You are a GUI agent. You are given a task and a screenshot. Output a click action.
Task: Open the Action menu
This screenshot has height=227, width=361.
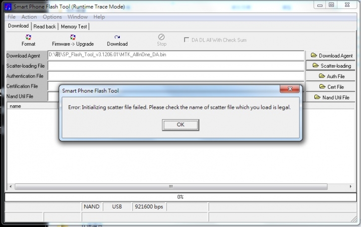click(x=29, y=17)
